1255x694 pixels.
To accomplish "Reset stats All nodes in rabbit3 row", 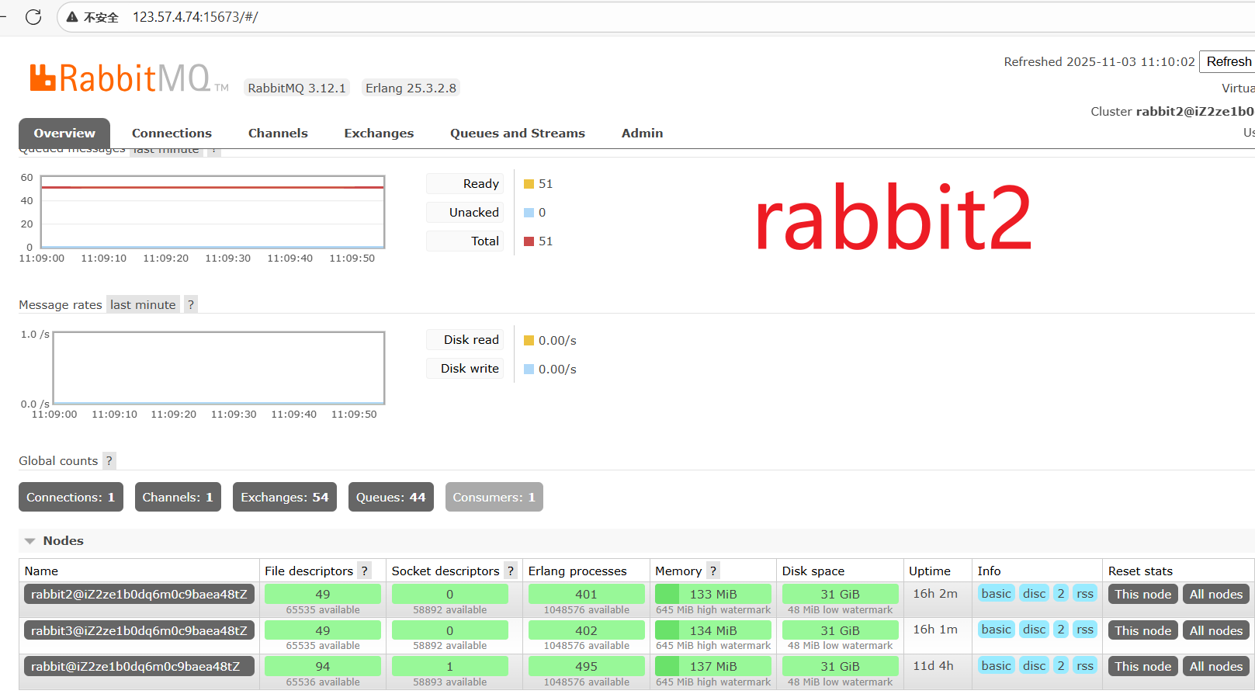I will pos(1215,630).
